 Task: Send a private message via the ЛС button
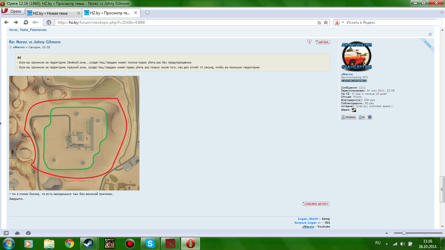click(x=362, y=117)
